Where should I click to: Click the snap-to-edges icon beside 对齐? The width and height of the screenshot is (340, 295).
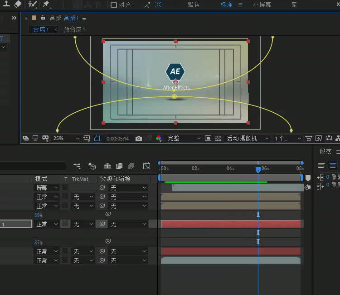pyautogui.click(x=147, y=5)
